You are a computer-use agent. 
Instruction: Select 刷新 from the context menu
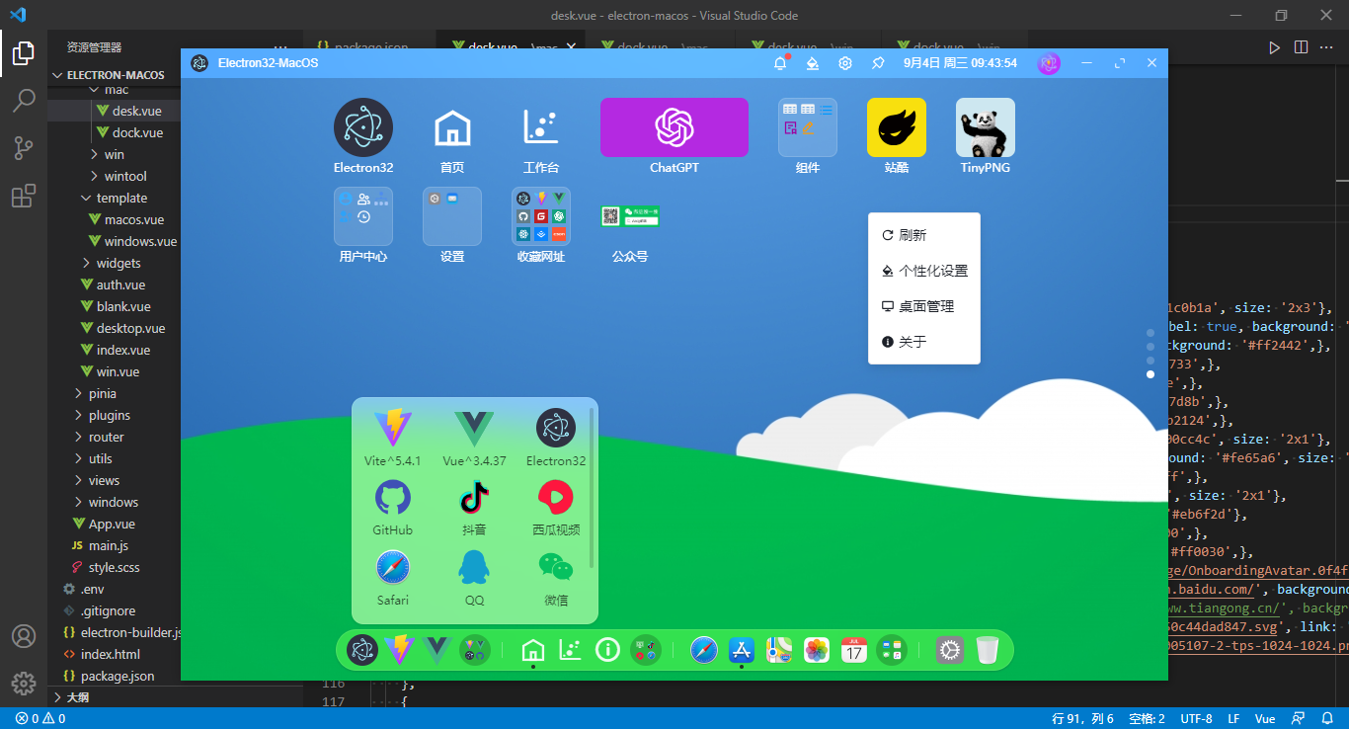[x=924, y=235]
